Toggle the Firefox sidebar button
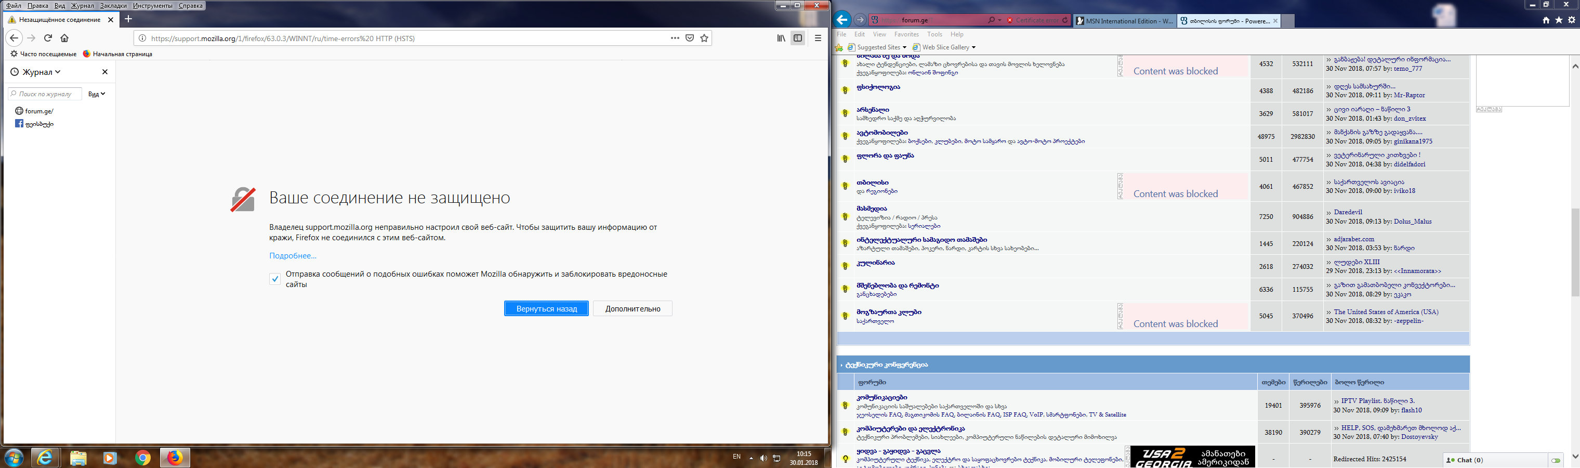The height and width of the screenshot is (468, 1580). tap(797, 38)
